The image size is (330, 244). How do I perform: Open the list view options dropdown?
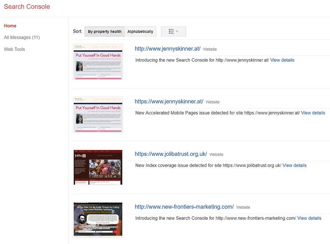tap(173, 32)
